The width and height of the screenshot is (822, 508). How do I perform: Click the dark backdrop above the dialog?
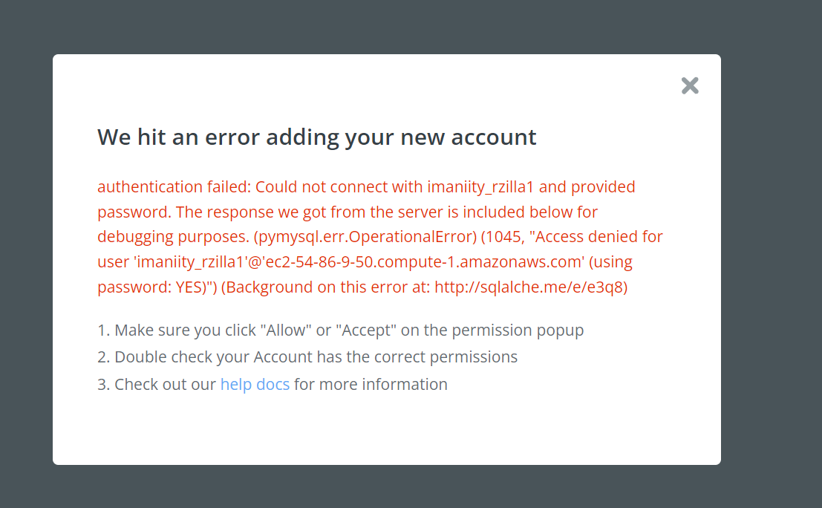tap(387, 26)
